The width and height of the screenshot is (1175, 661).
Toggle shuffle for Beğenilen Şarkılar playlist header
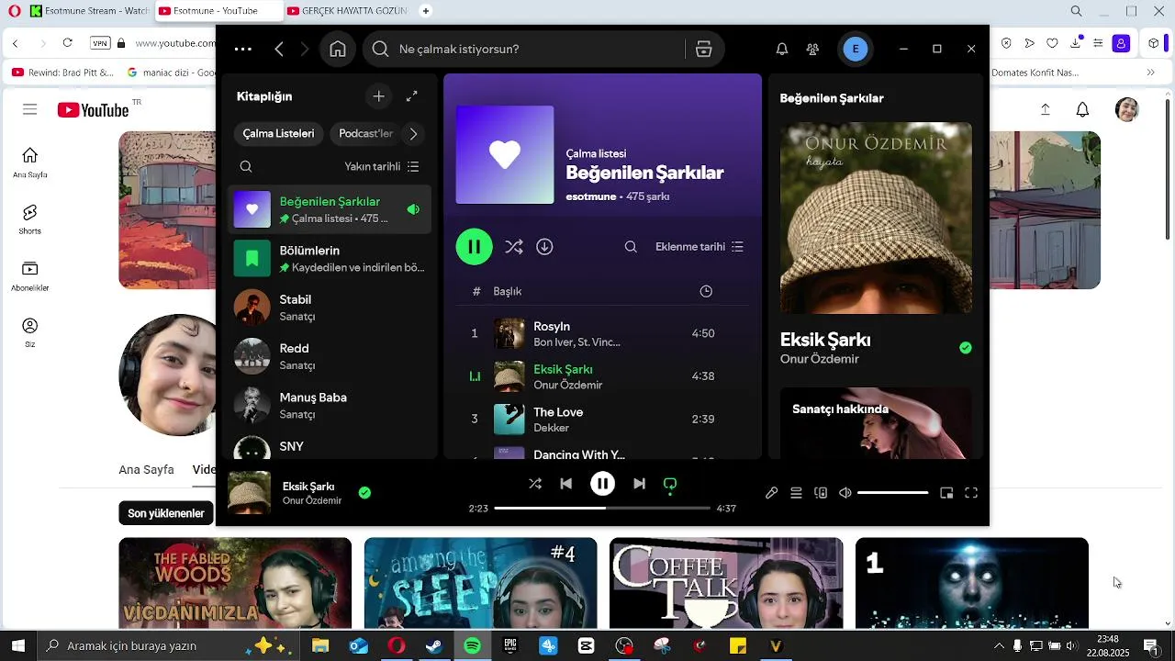point(514,247)
